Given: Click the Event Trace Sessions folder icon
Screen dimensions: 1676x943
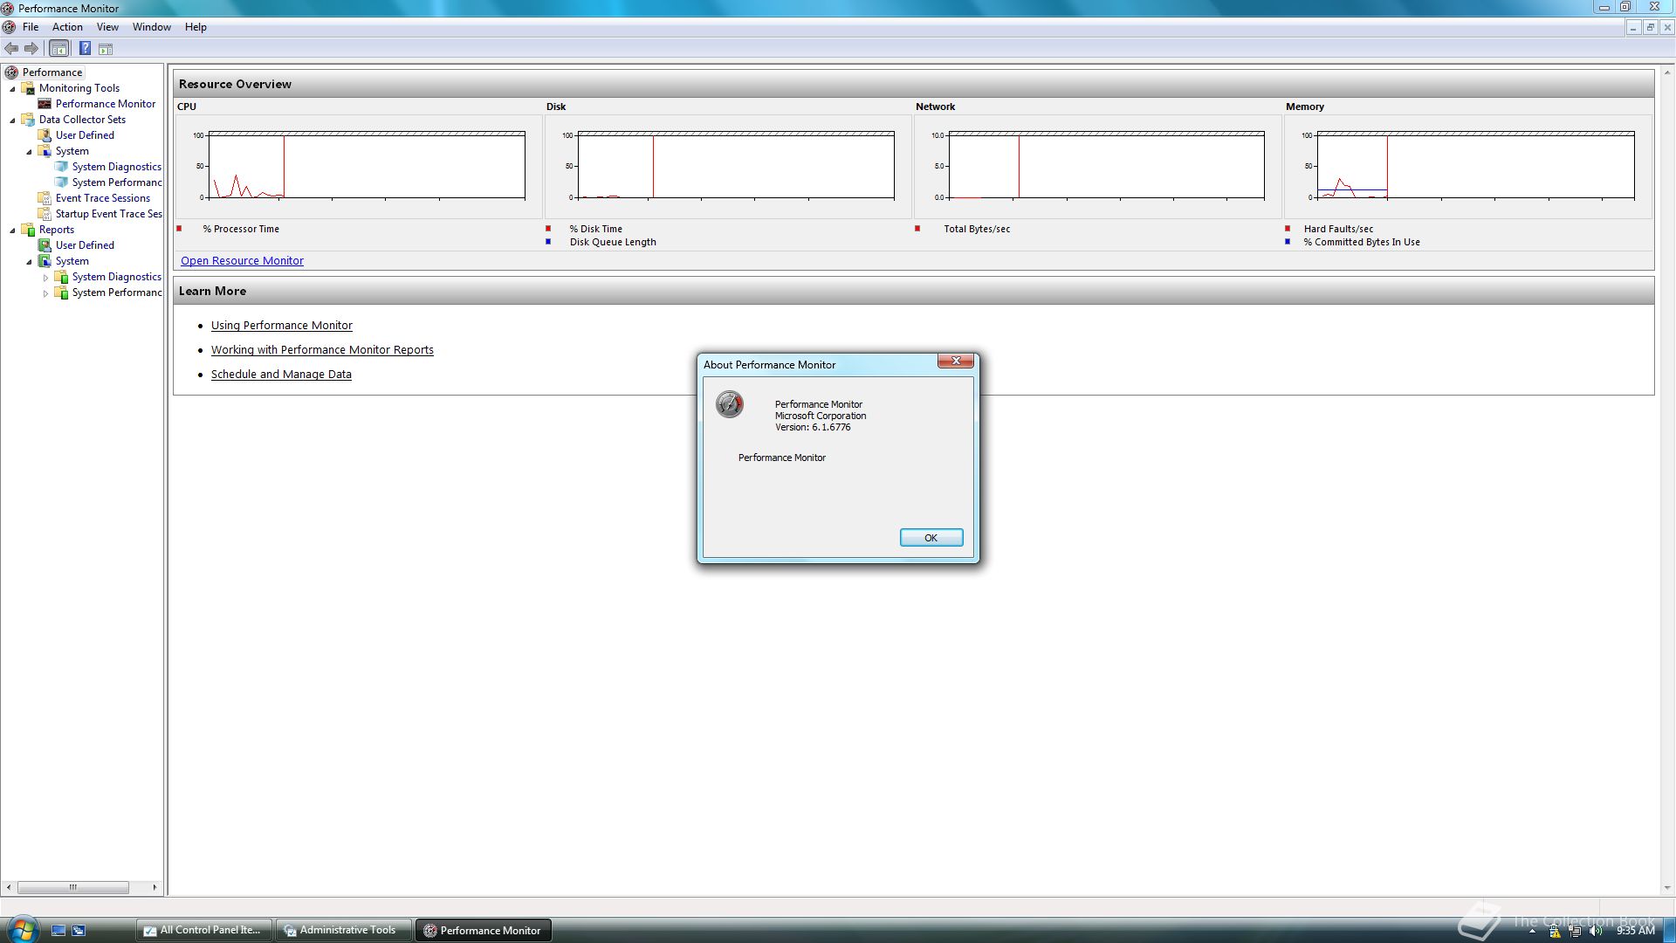Looking at the screenshot, I should tap(45, 198).
